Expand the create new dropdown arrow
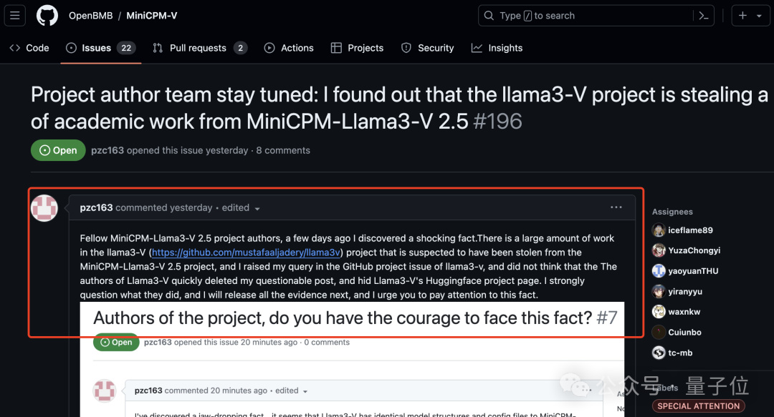774x417 pixels. coord(760,16)
